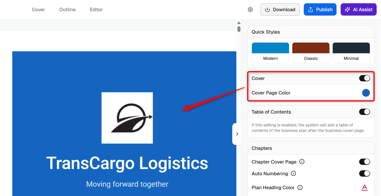Click the preview scrollbar thumb
Screen dimensions: 381x196
239,29
